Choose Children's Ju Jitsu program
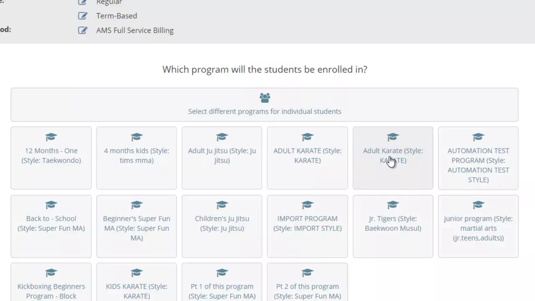Viewport: 535px width, 301px height. coord(222,226)
